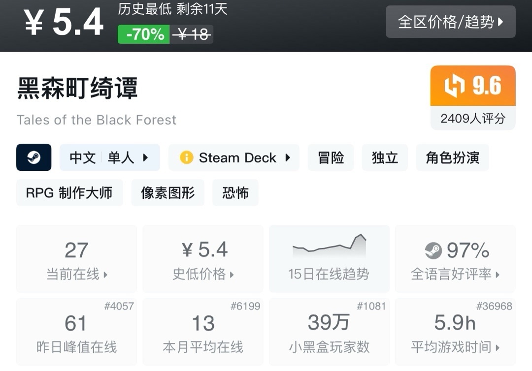Expand the 中文 单人 language options
The width and height of the screenshot is (532, 371).
[x=109, y=157]
